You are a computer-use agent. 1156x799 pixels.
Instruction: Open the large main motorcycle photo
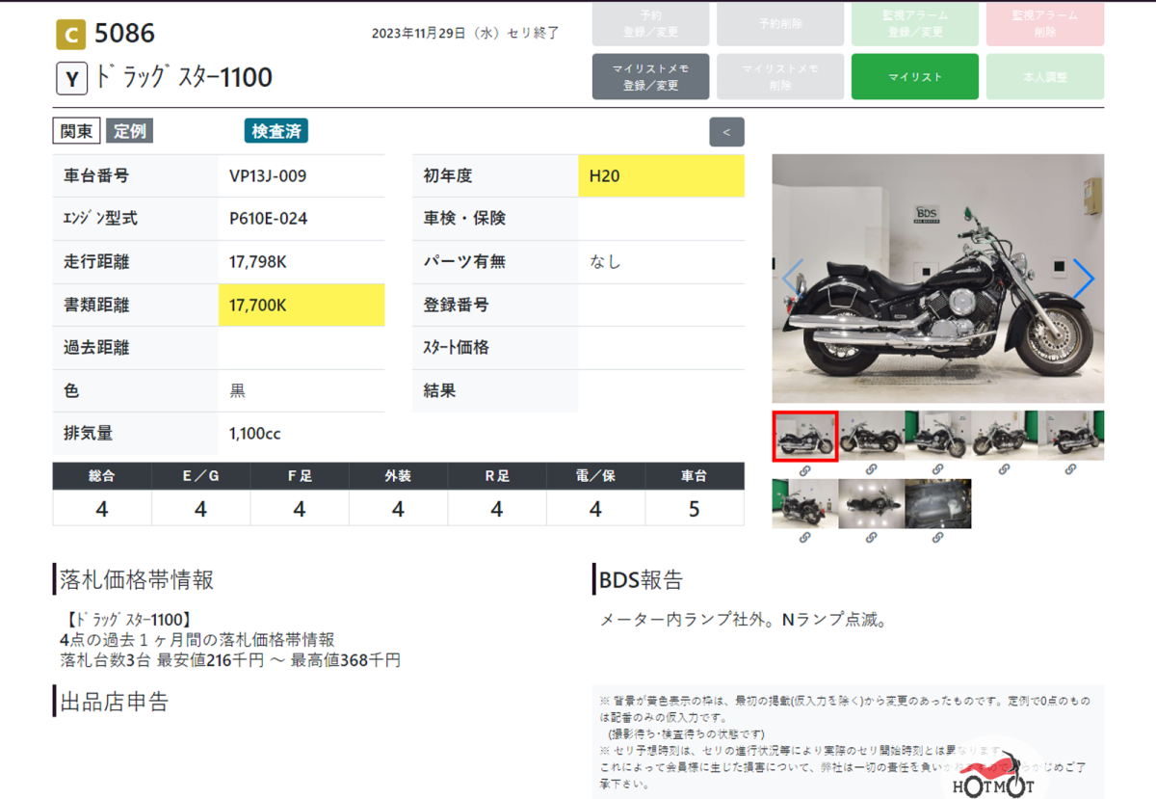point(938,279)
